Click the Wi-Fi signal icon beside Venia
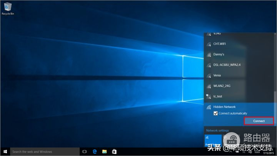Image resolution: width=277 pixels, height=156 pixels. [209, 75]
